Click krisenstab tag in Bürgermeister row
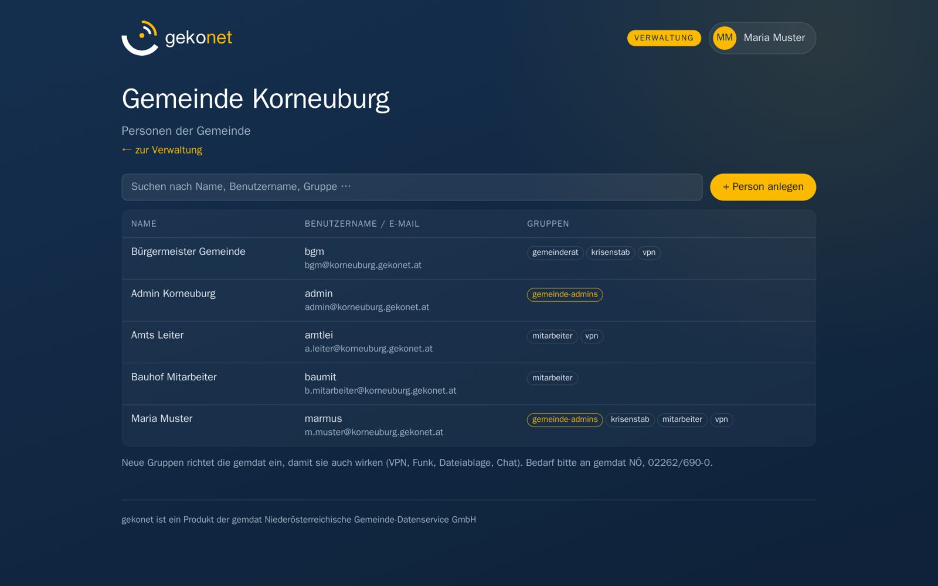Screen dimensions: 938x586 point(610,253)
